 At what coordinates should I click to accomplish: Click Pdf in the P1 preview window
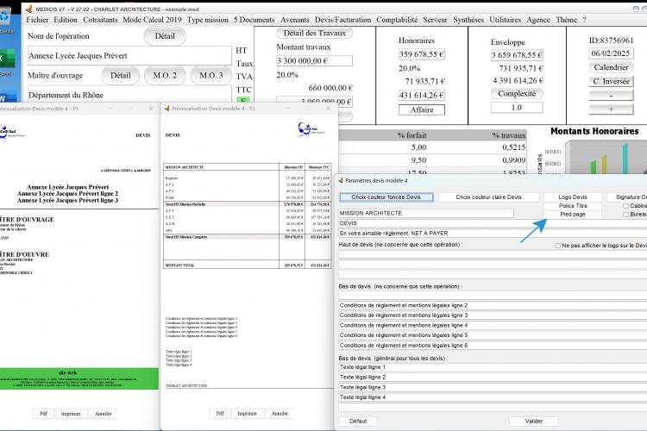pyautogui.click(x=43, y=414)
